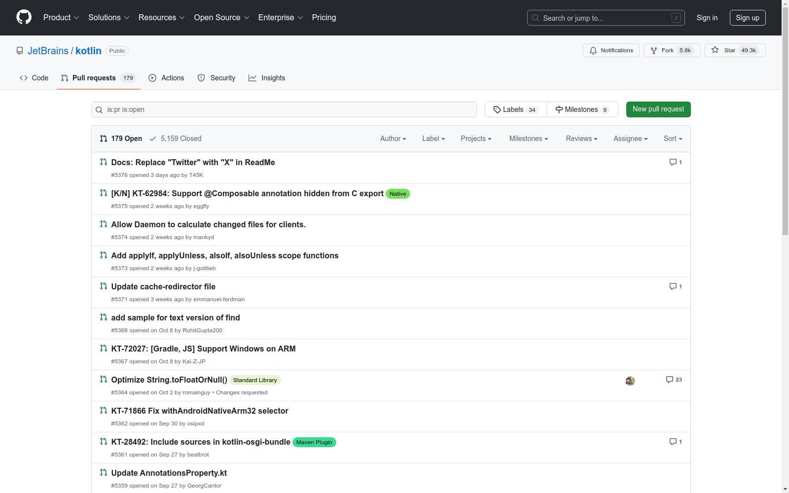Click the Sign in link
Viewport: 789px width, 493px height.
[707, 18]
